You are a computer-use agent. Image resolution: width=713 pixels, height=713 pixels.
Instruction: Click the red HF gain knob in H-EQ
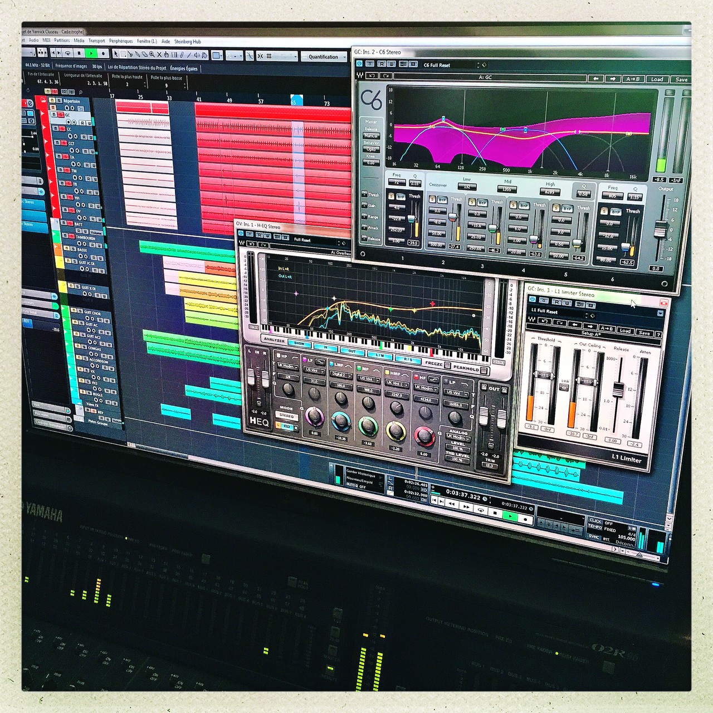(423, 436)
